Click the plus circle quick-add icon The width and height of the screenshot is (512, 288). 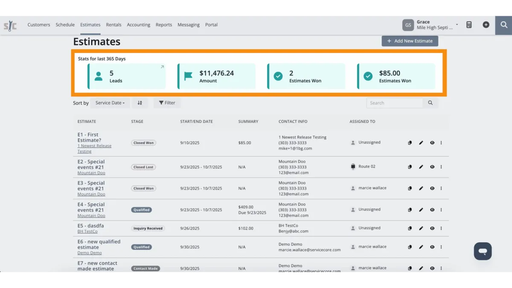tap(486, 25)
